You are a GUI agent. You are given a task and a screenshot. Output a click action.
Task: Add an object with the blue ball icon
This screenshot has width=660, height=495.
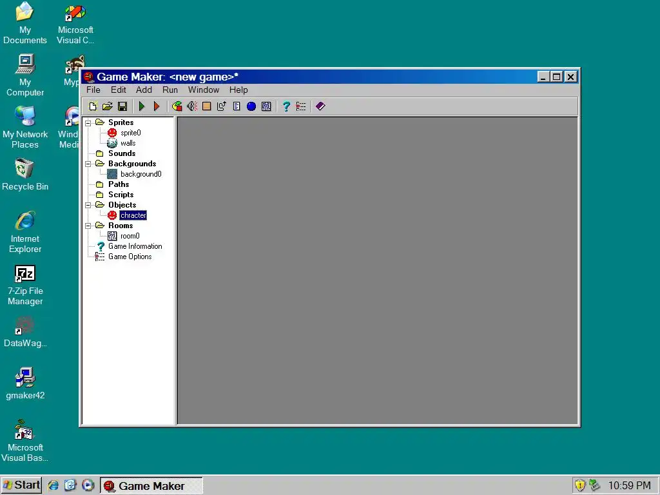click(x=251, y=106)
